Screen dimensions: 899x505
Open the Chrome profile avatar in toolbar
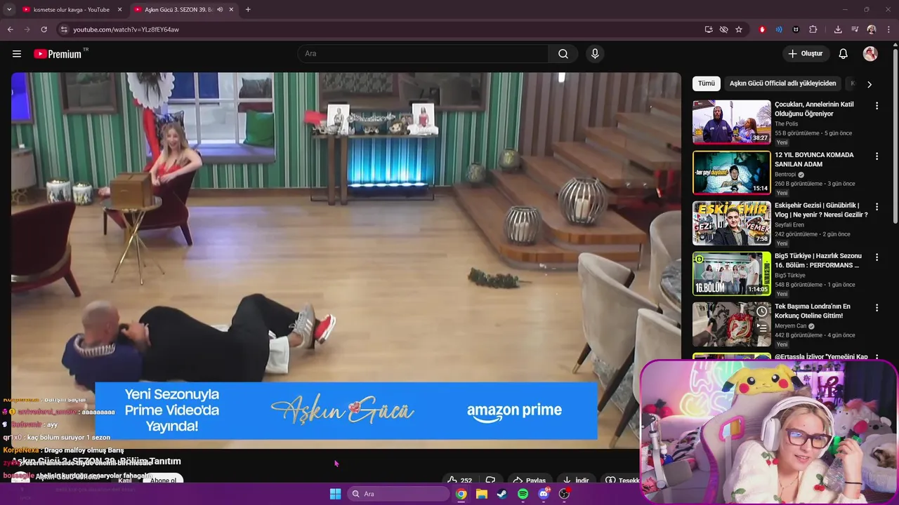click(872, 29)
